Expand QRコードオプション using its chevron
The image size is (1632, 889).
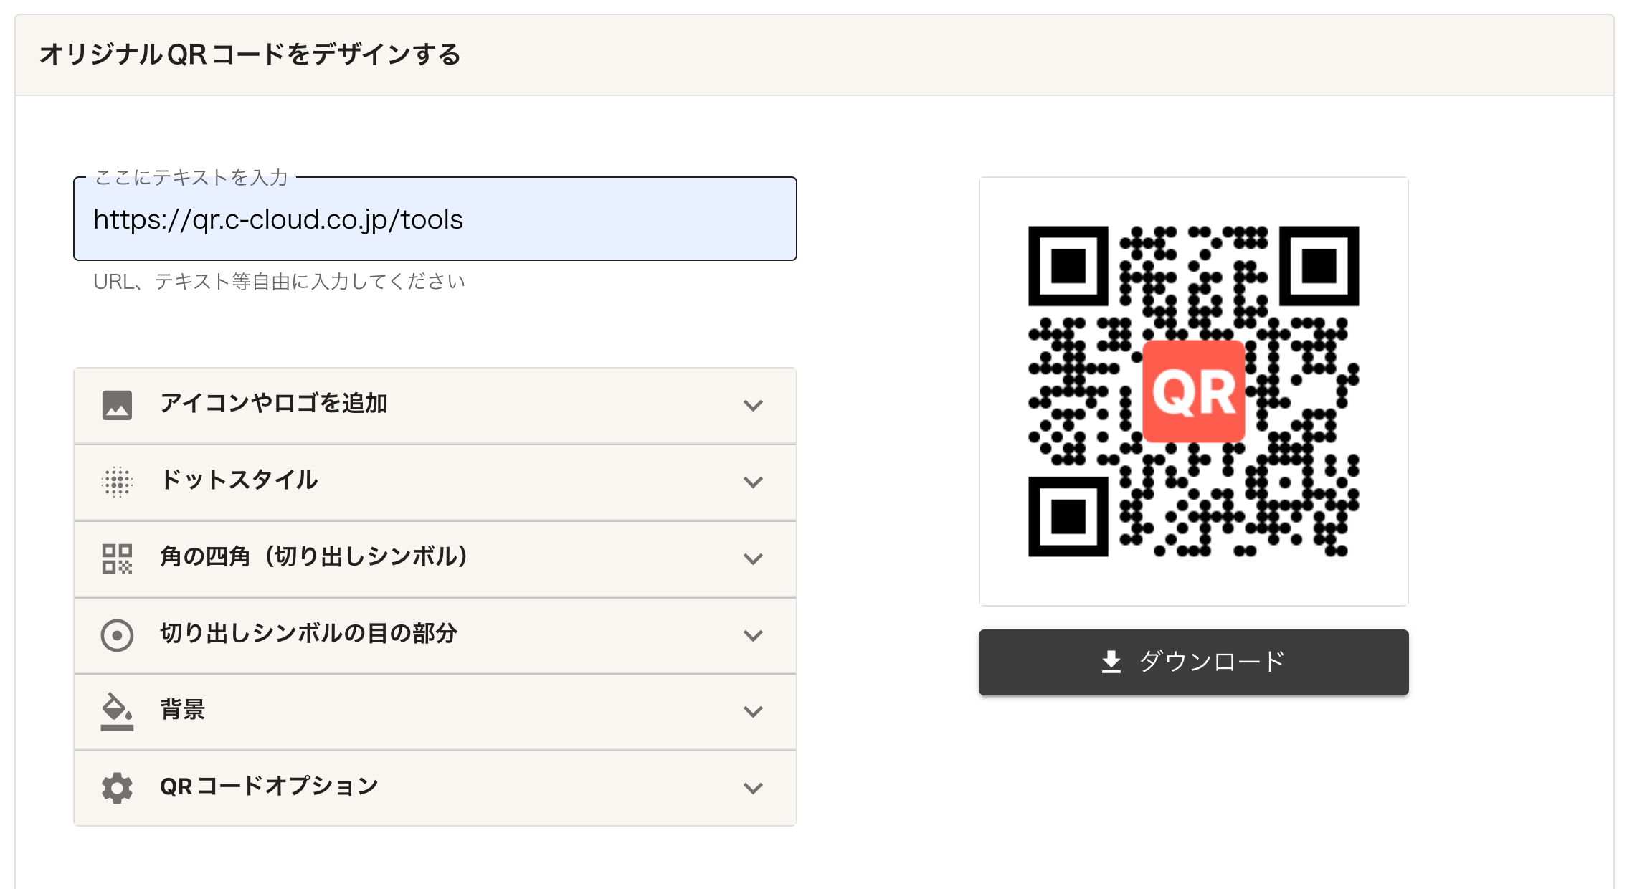[x=753, y=788]
